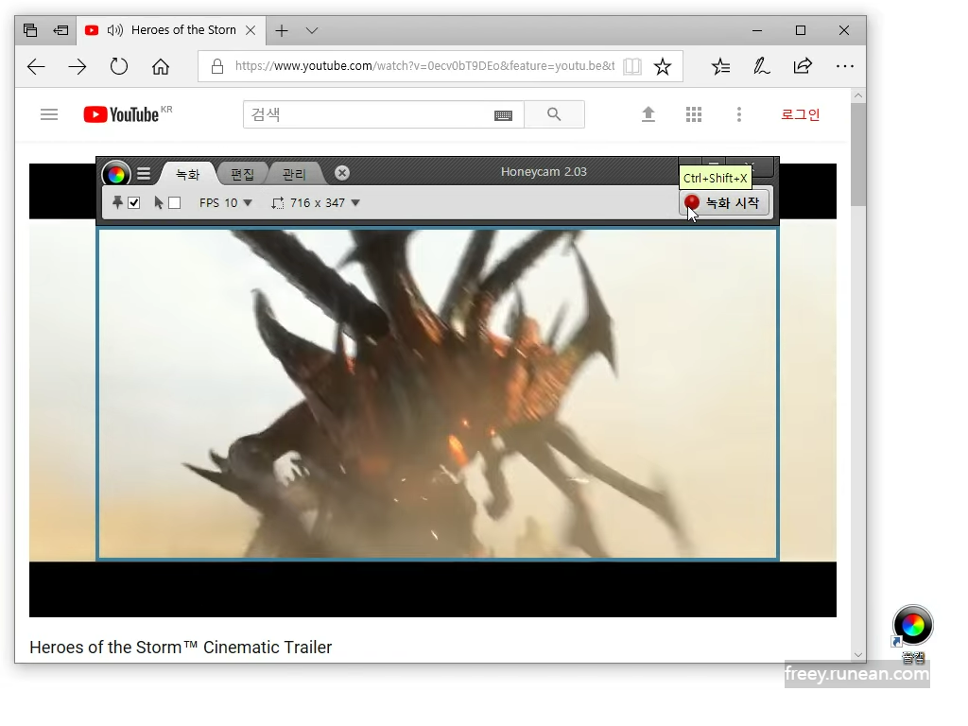The image size is (968, 726).
Task: Select the Heroes of the Storm tab
Action: coord(172,30)
